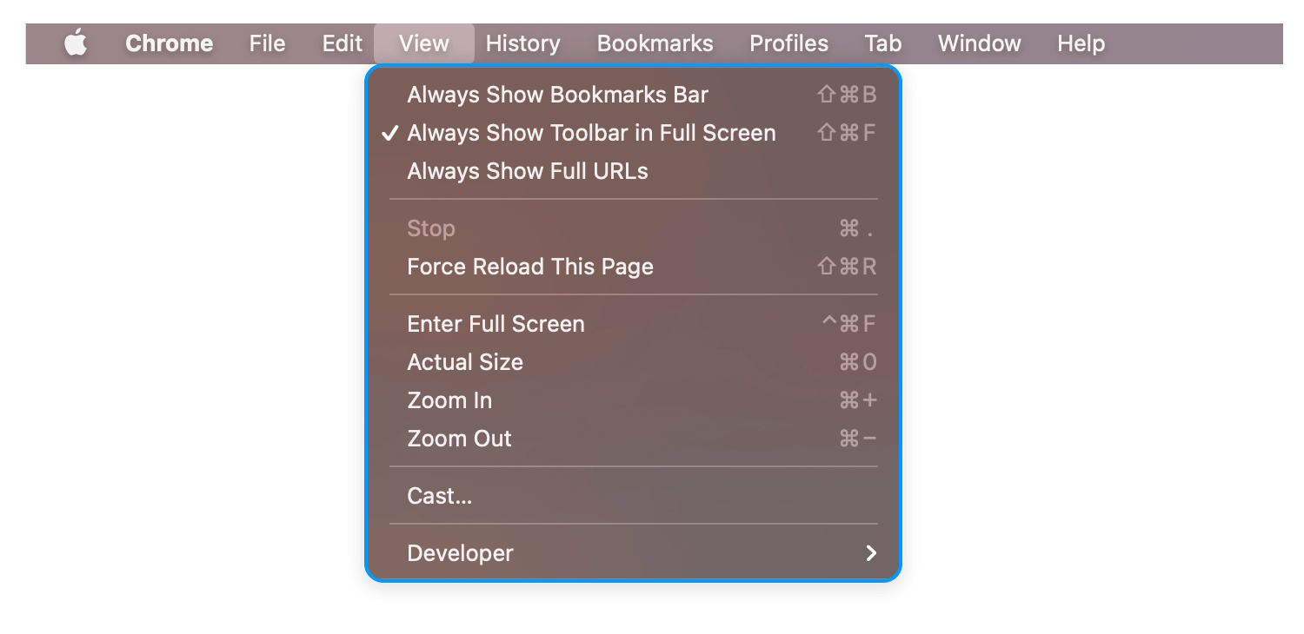Reset zoom with Actual Size

point(633,362)
